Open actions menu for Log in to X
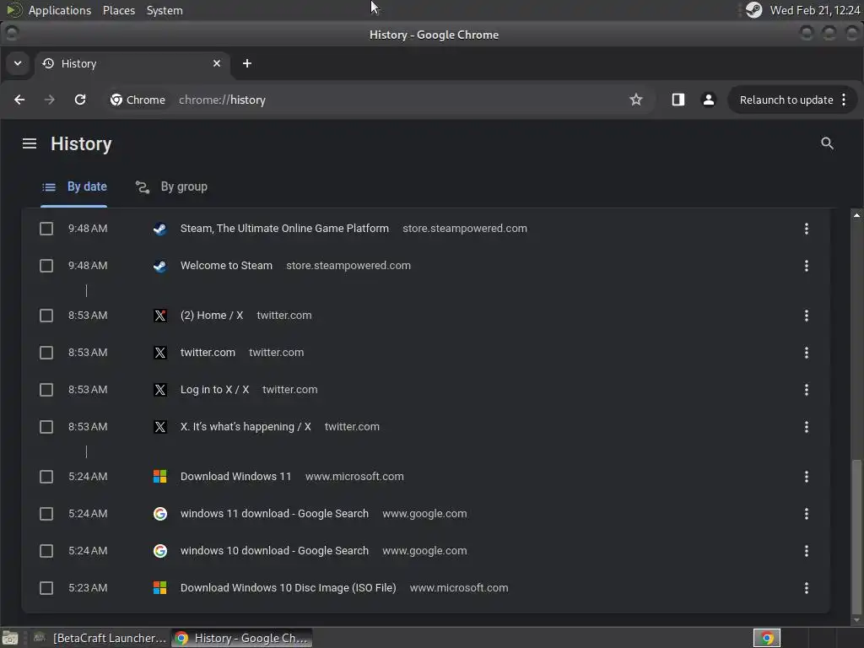The width and height of the screenshot is (864, 648). 806,390
